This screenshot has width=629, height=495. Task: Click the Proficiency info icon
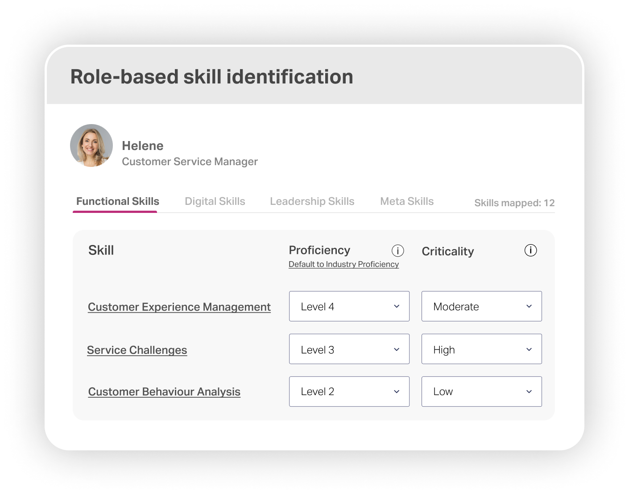click(397, 251)
